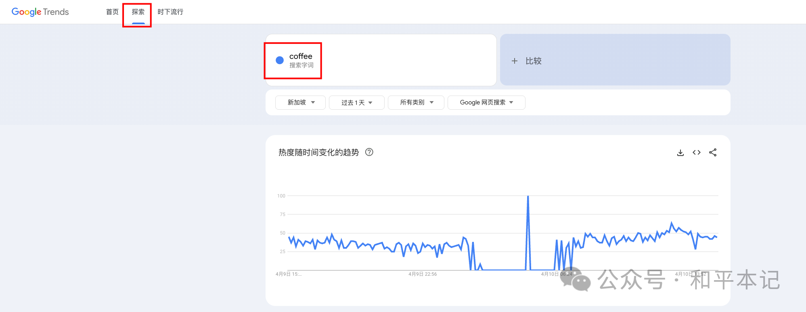Open the 过去 1 天 time range dropdown
The image size is (806, 312).
point(356,102)
